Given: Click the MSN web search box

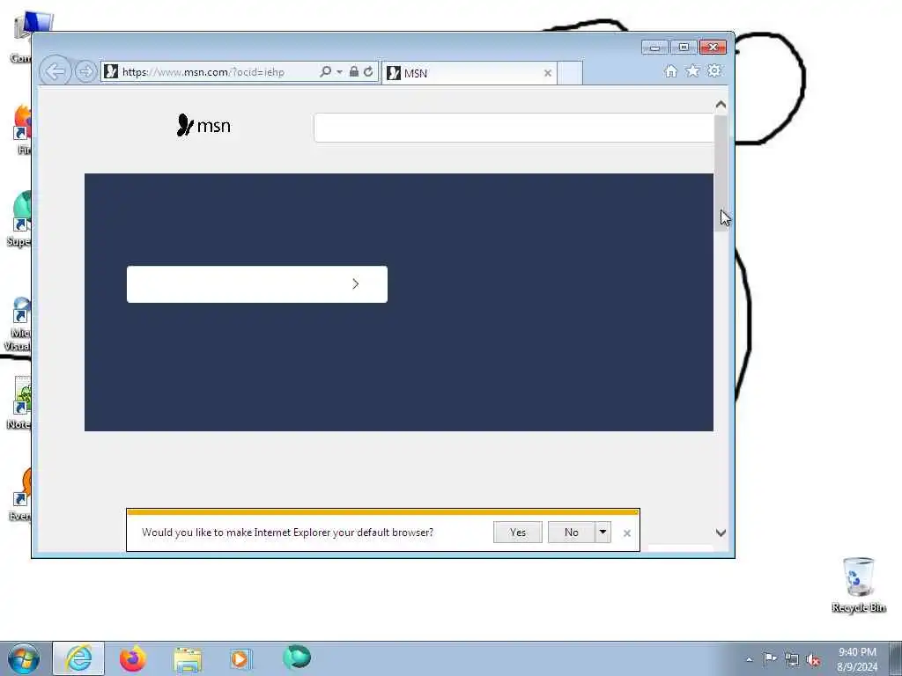Looking at the screenshot, I should coord(514,128).
